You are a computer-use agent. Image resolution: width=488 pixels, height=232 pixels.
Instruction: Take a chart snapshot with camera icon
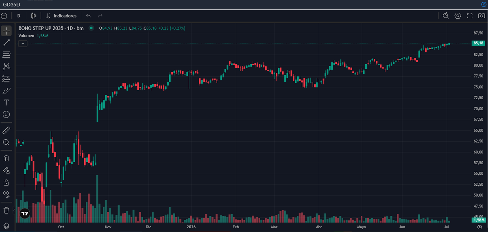481,16
